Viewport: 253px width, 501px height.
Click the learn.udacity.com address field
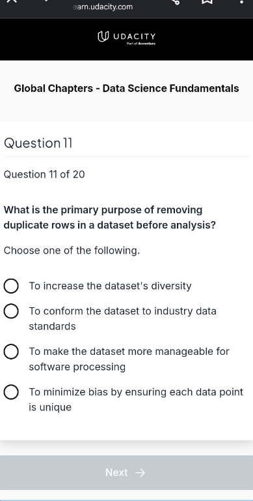click(x=103, y=7)
